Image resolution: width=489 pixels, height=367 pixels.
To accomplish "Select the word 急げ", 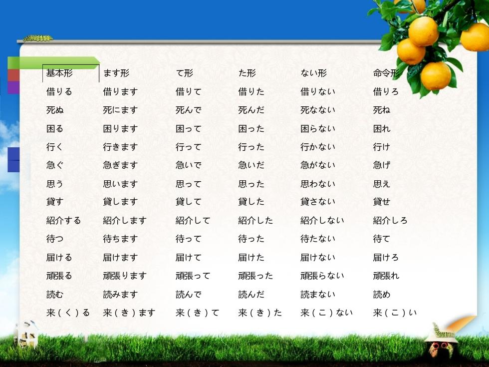I will click(382, 165).
